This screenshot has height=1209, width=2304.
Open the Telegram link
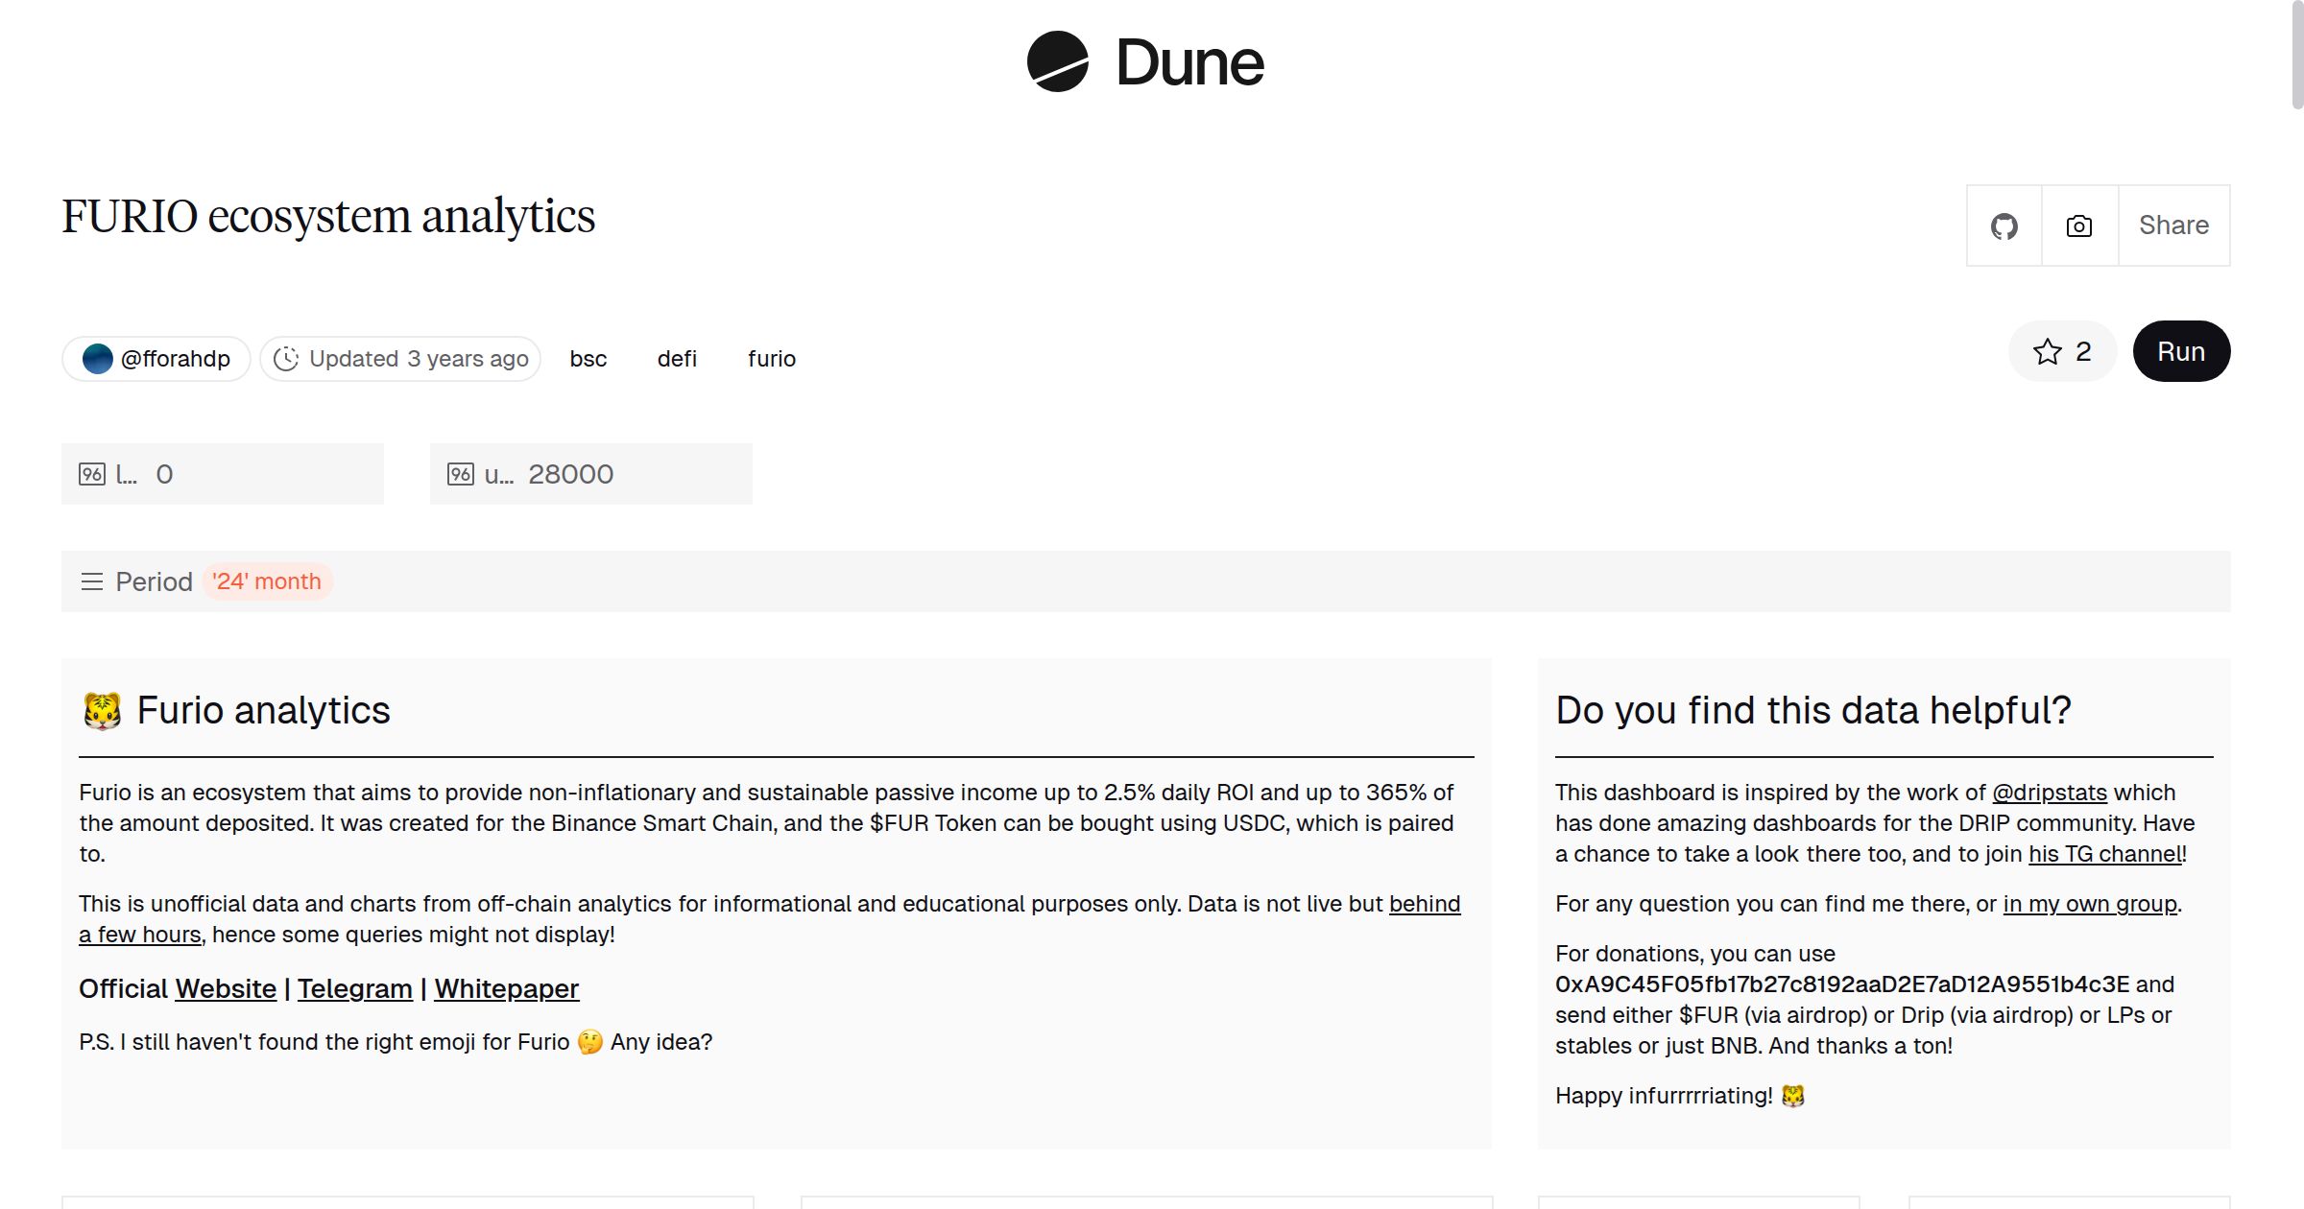(355, 988)
